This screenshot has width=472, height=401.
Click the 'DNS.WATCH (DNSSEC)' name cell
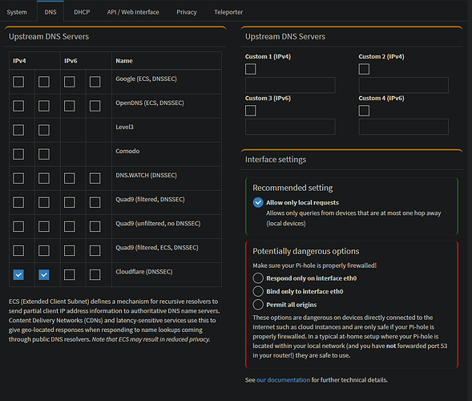[167, 178]
